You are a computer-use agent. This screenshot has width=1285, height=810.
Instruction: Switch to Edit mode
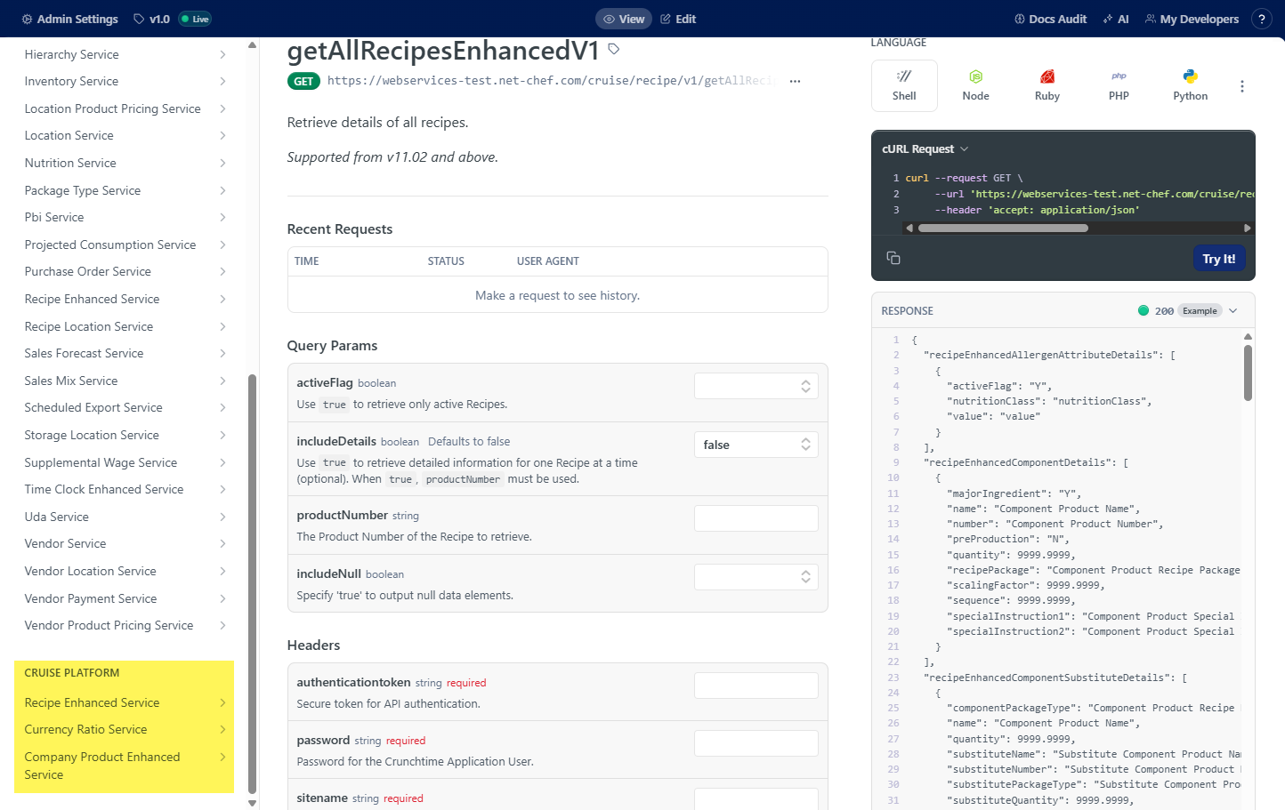pos(678,19)
